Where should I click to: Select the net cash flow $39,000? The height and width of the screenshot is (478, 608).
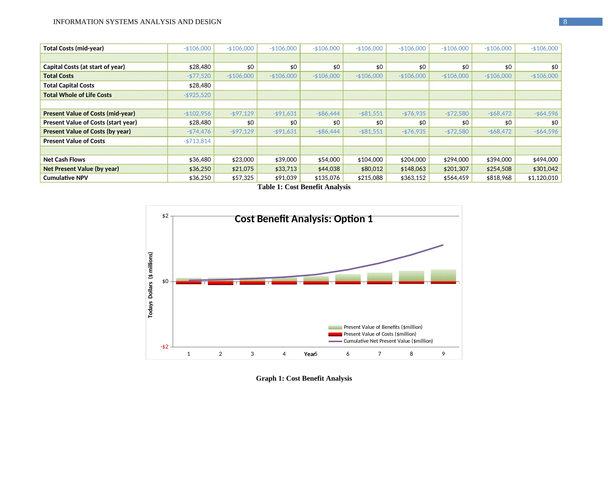tap(286, 160)
